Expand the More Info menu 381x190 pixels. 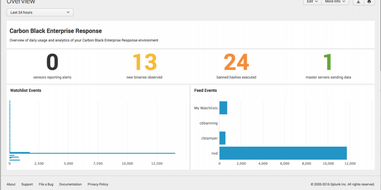335,2
